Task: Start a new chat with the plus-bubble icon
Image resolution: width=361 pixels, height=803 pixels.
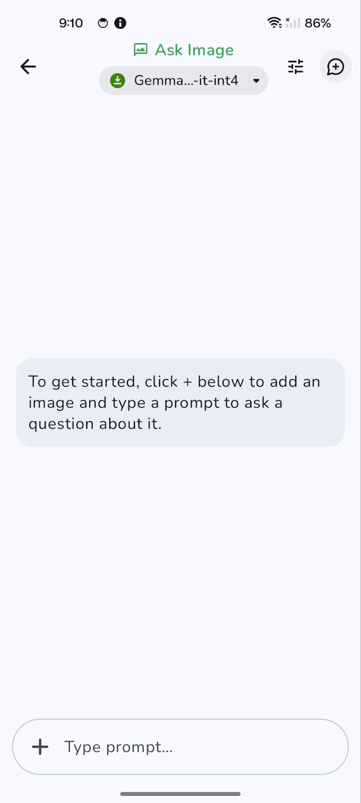Action: pyautogui.click(x=335, y=66)
